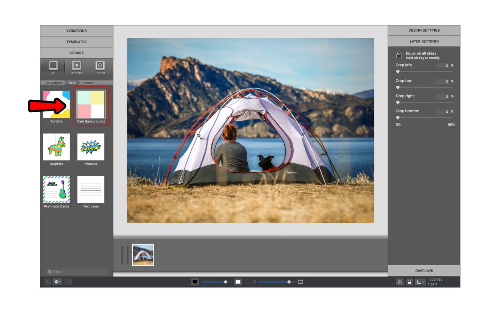Expand the gear menu dropdown chevron

[60, 281]
